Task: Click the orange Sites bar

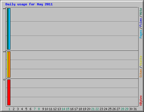Action: (x=9, y=64)
